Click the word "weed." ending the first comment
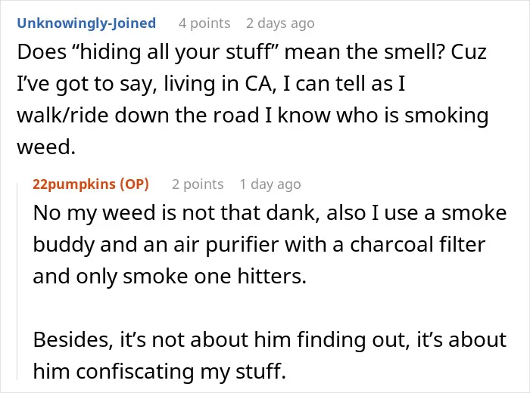This screenshot has width=530, height=393. click(x=46, y=147)
